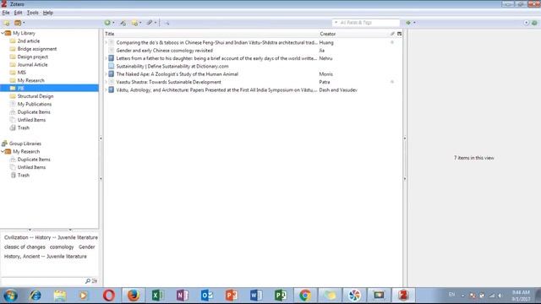Screen dimensions: 541x304
Task: Filter by the Gender tag
Action: coord(86,247)
